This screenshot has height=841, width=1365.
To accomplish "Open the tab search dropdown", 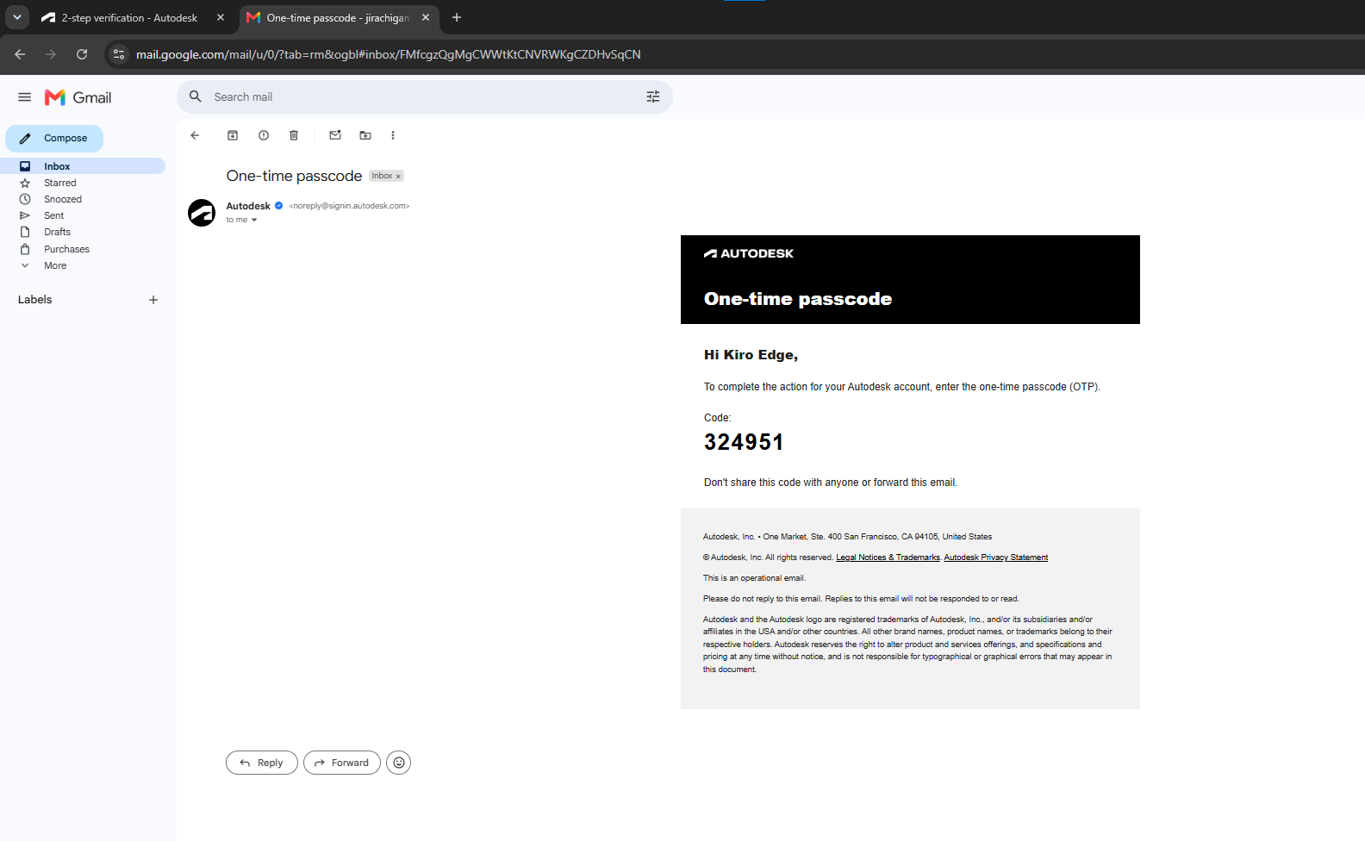I will [x=16, y=17].
